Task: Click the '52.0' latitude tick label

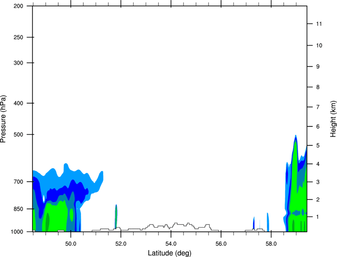Action: [x=121, y=244]
